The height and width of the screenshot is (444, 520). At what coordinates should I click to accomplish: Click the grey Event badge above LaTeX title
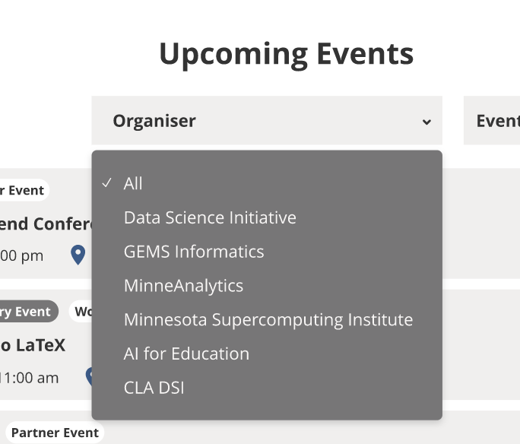(27, 311)
